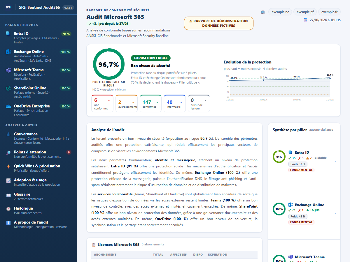This screenshot has width=350, height=262.
Task: Click the Exchange Online 100% ring gauge
Action: click(279, 209)
